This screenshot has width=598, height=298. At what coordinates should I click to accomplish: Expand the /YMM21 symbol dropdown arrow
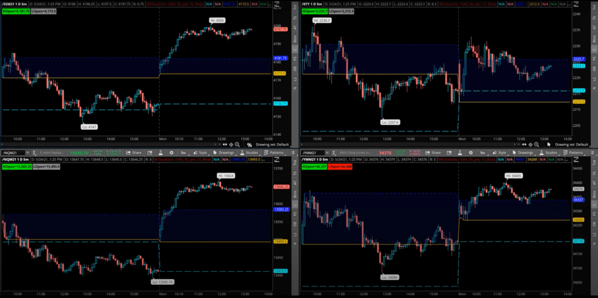point(327,153)
